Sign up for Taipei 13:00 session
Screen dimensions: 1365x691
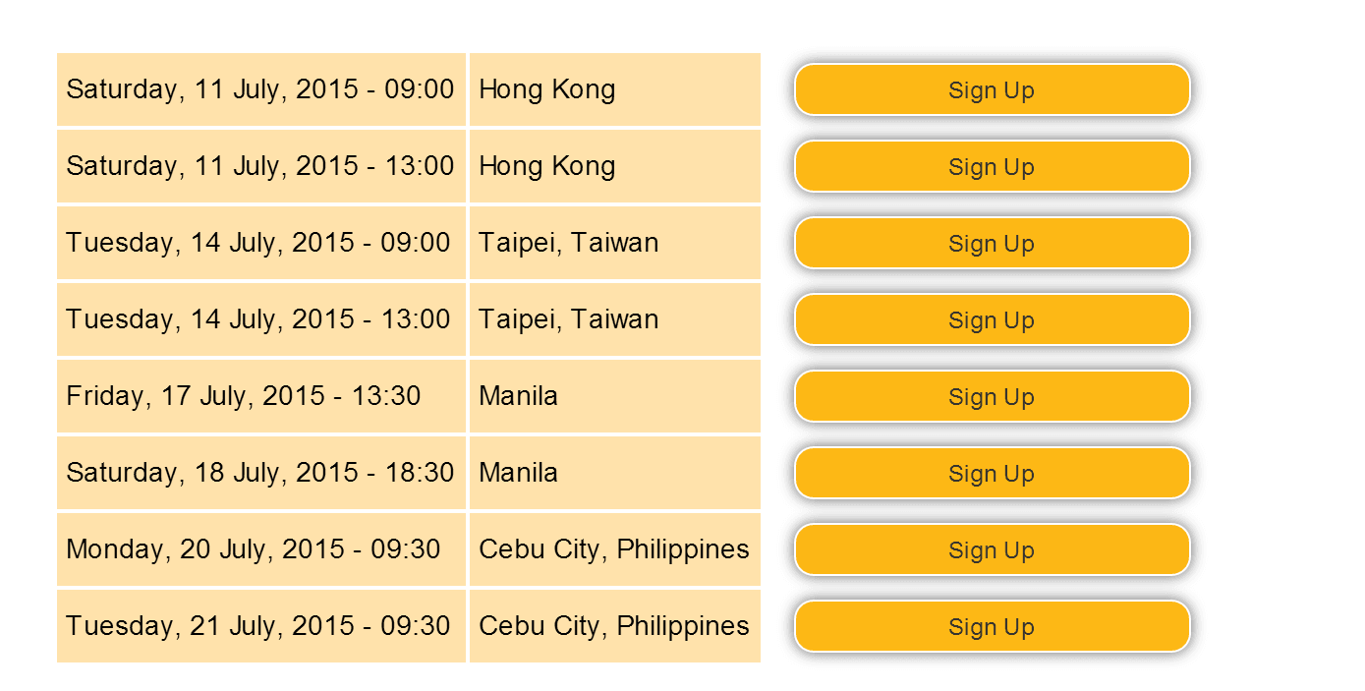(992, 319)
